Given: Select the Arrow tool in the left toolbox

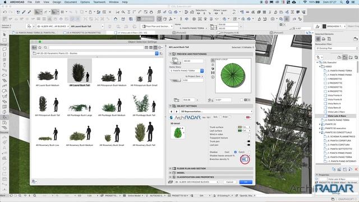Looking at the screenshot, I should [x=4, y=35].
